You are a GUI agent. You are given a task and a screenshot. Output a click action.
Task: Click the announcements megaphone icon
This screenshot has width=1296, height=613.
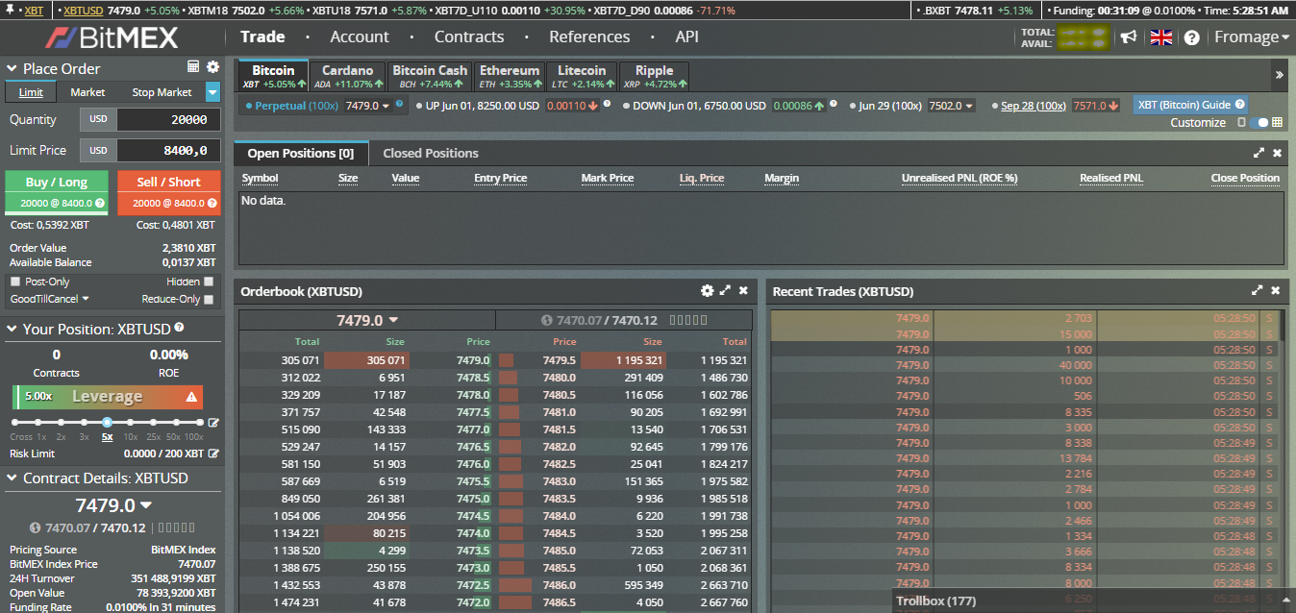coord(1129,37)
